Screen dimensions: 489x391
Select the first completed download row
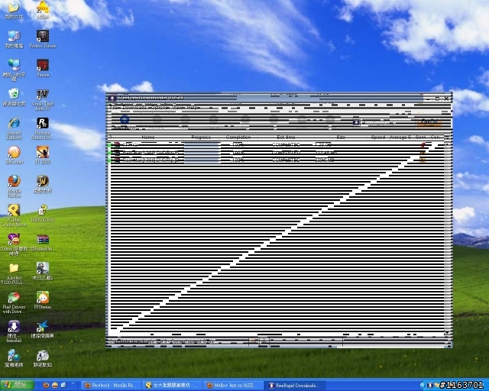pos(276,144)
